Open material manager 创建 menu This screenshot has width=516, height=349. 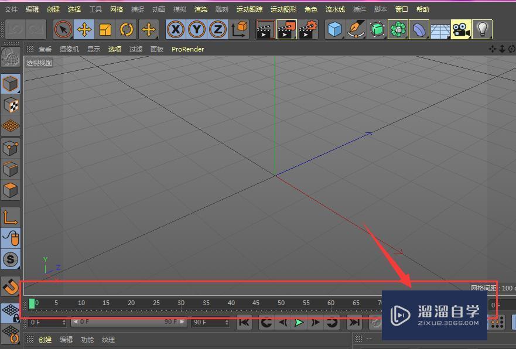click(45, 340)
